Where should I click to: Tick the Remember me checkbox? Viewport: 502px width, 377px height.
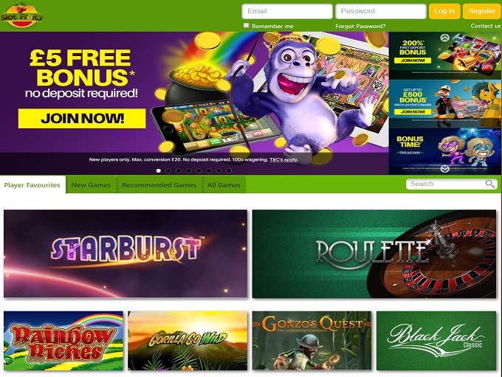pyautogui.click(x=246, y=26)
